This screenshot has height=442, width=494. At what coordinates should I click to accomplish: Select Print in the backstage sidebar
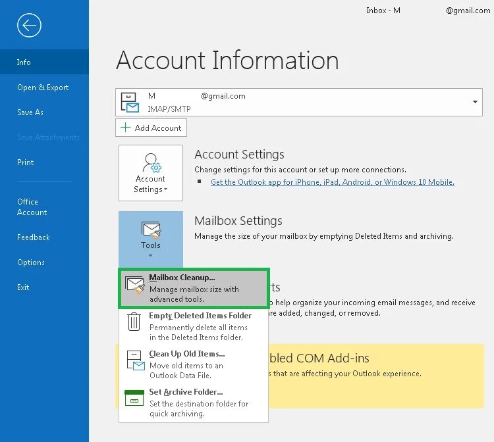pyautogui.click(x=25, y=162)
